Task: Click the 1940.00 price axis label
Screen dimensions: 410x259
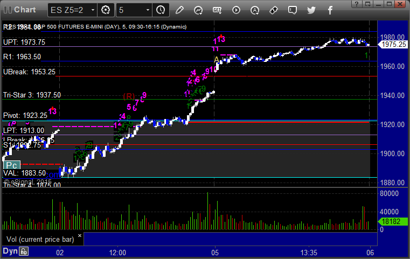Action: 392,95
